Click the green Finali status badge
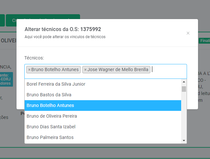 click(204, 41)
